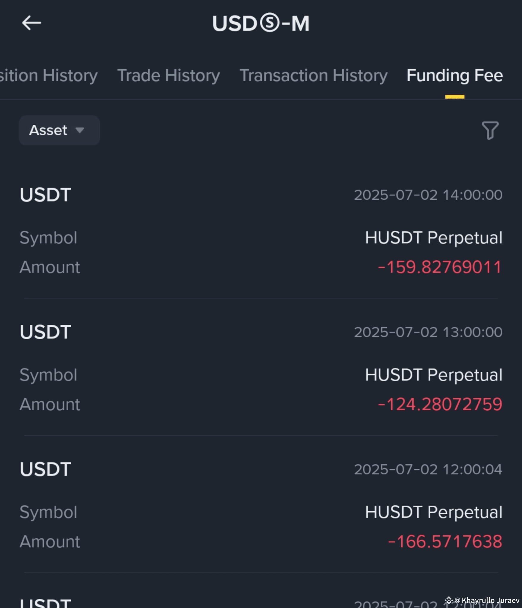Click HUSDT Perpetual in the first record
Image resolution: width=522 pixels, height=608 pixels.
pyautogui.click(x=434, y=238)
